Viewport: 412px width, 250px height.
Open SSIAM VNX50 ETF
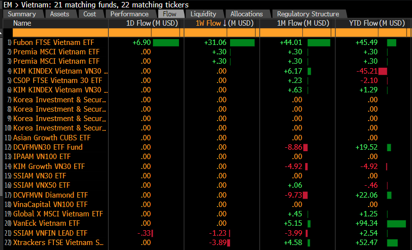pos(42,185)
